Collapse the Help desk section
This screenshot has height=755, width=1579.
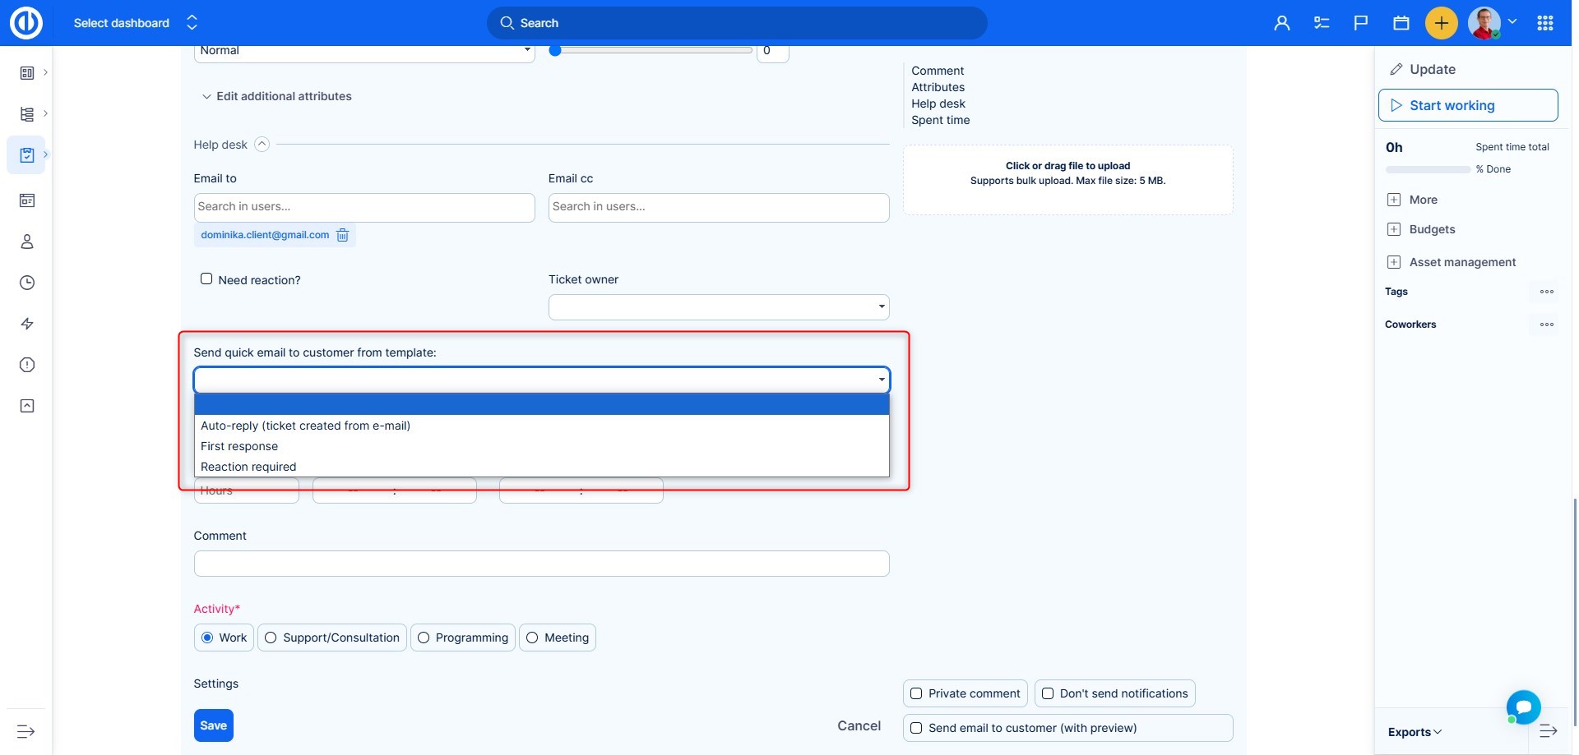(x=262, y=145)
